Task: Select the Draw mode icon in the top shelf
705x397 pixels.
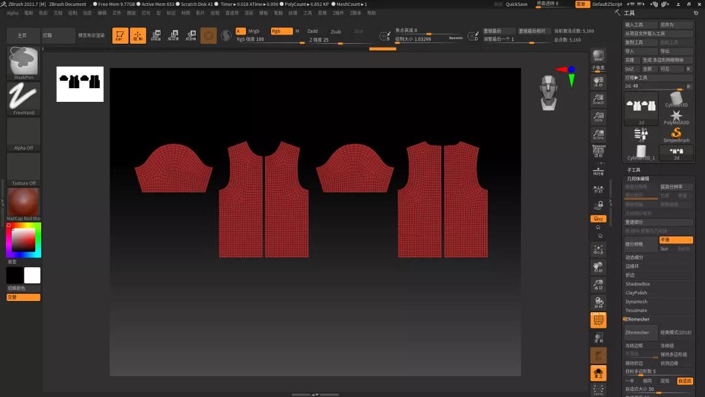Action: point(120,36)
